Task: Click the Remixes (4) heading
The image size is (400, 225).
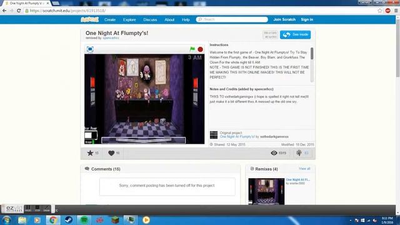Action: pyautogui.click(x=266, y=169)
